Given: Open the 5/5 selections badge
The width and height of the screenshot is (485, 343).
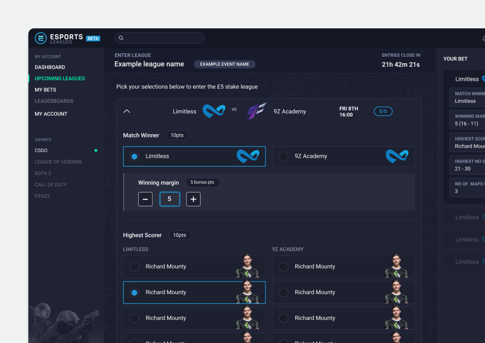Looking at the screenshot, I should click(x=383, y=111).
